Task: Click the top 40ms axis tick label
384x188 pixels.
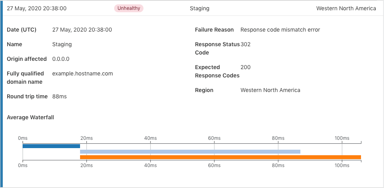Action: (x=150, y=138)
